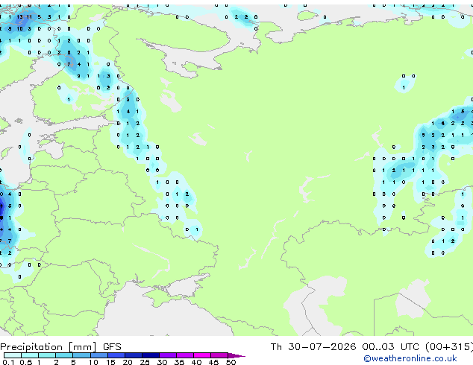Image resolution: width=473 pixels, height=365 pixels.
Task: Click the 40 mm magenta legend swatch
Action: [202, 355]
